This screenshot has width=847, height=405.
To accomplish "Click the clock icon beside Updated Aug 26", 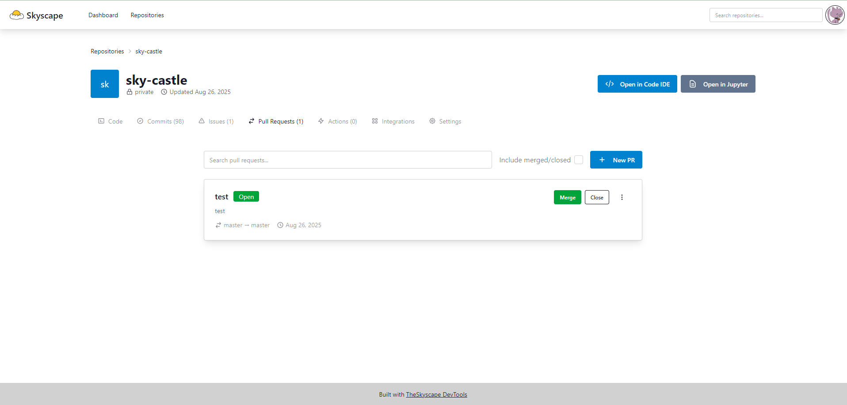I will coord(164,92).
